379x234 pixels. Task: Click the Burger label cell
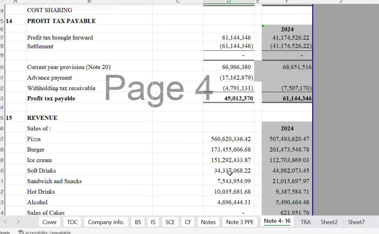(36, 149)
